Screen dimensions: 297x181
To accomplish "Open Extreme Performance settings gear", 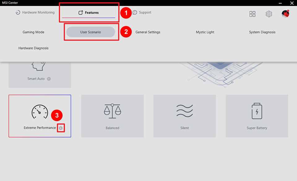I will point(61,128).
